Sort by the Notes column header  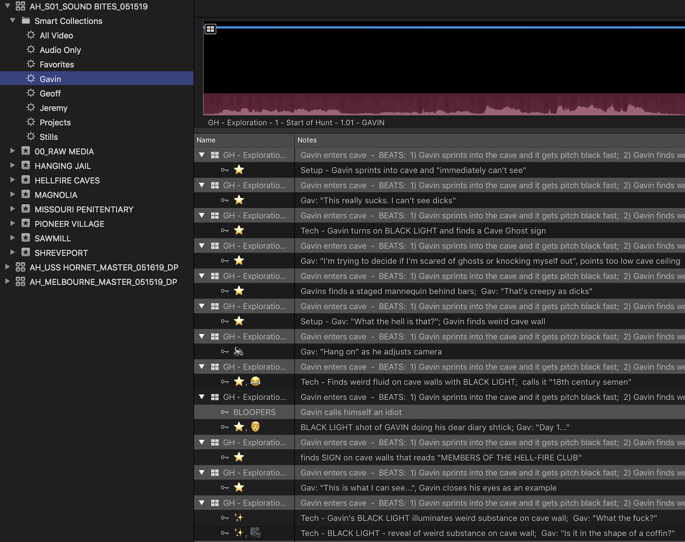[x=490, y=140]
